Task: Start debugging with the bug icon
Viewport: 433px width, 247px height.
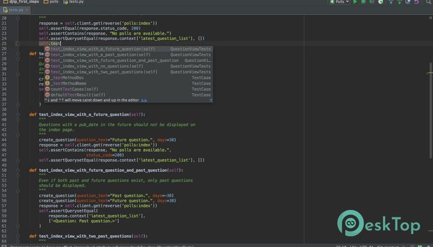Action: (x=364, y=2)
